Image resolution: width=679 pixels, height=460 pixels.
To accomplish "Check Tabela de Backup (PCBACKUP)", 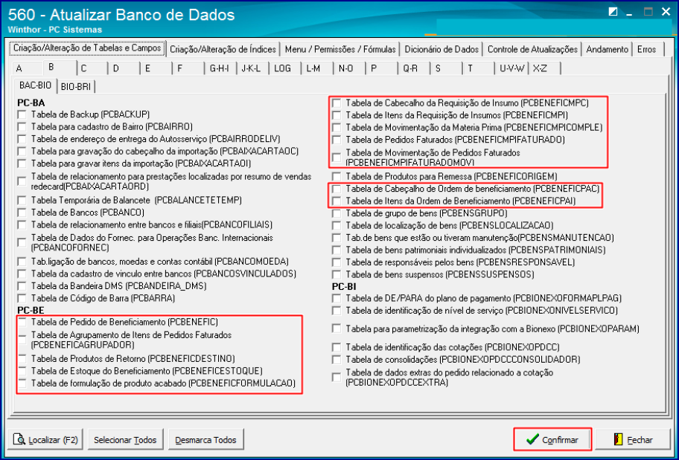I will [x=22, y=114].
